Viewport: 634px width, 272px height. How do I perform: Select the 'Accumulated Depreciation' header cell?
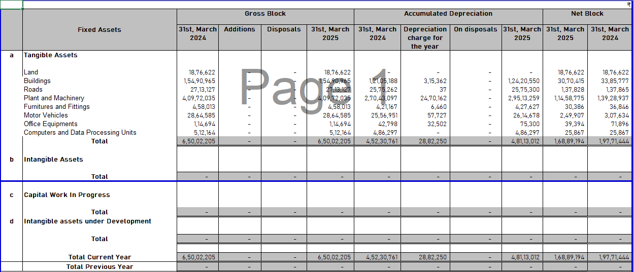click(x=448, y=14)
